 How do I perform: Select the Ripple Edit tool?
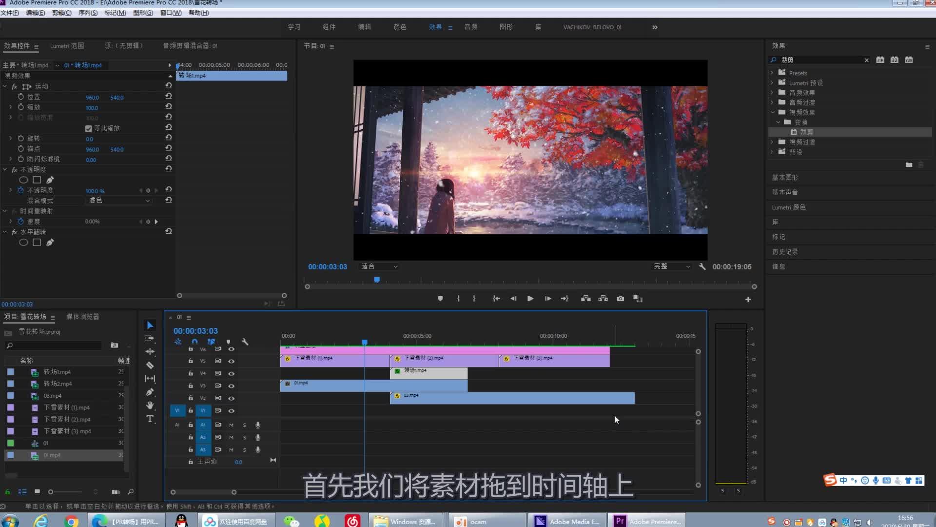pos(150,351)
